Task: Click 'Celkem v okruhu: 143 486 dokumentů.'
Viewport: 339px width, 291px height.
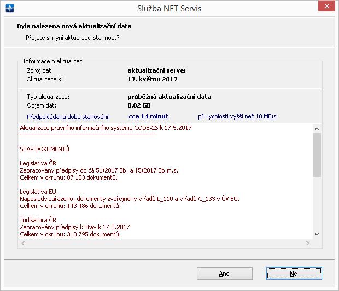Action: [x=71, y=206]
